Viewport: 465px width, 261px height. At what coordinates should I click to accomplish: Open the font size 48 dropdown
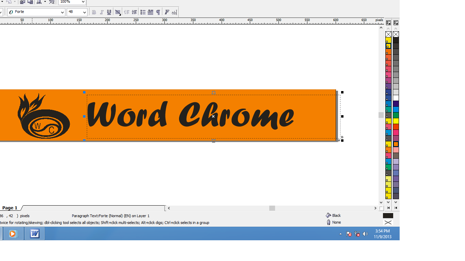(85, 12)
